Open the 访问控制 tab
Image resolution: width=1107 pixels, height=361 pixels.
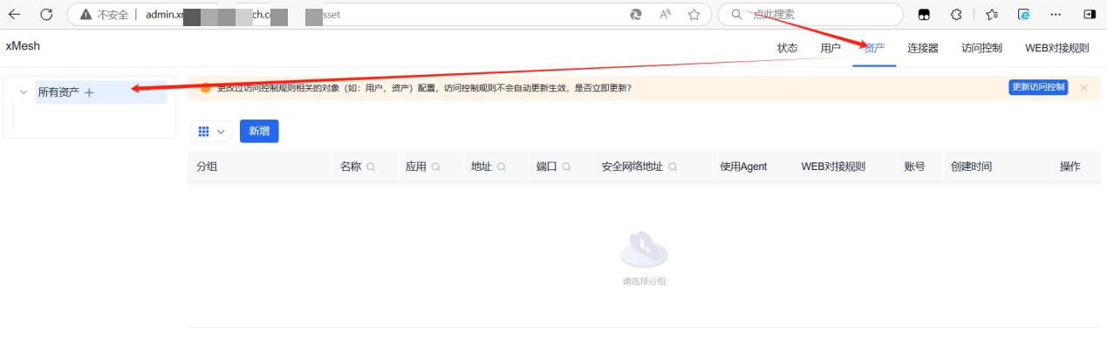pos(981,49)
